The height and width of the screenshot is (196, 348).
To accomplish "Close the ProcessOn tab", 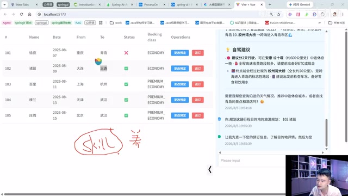I will click(164, 4).
